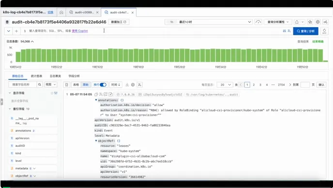Switch to the statistics chart tab
This screenshot has height=188, width=333.
click(x=36, y=76)
